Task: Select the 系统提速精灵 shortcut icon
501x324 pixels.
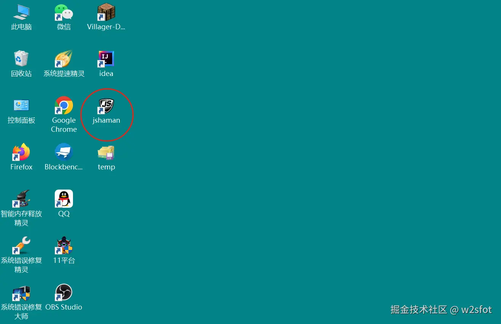Action: click(64, 59)
